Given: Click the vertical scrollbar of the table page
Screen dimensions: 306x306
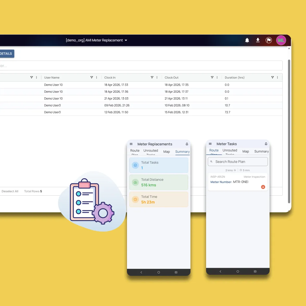Looking at the screenshot, I should point(289,131).
